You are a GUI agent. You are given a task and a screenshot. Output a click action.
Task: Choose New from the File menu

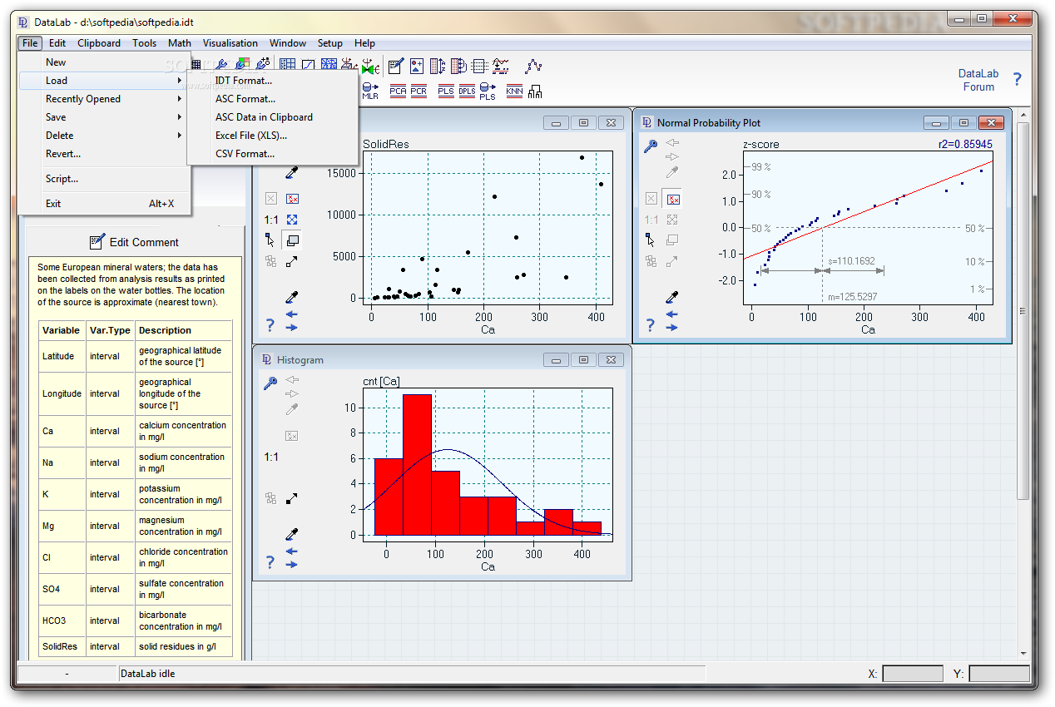pyautogui.click(x=105, y=62)
